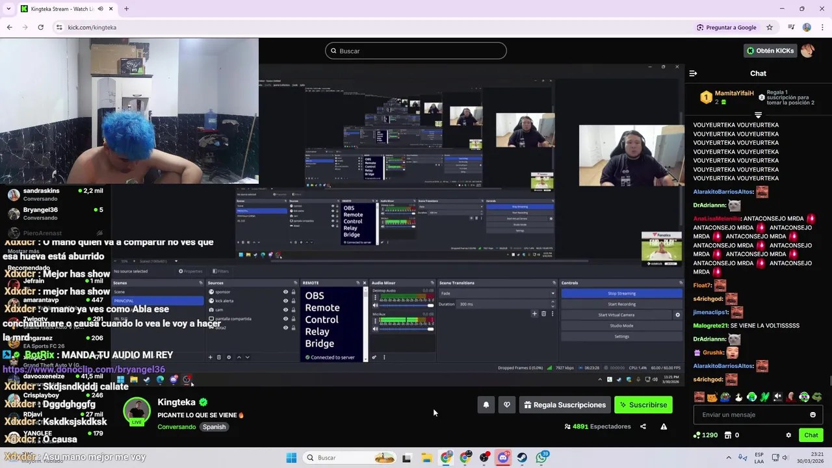Reload the page
This screenshot has height=468, width=832.
40,27
